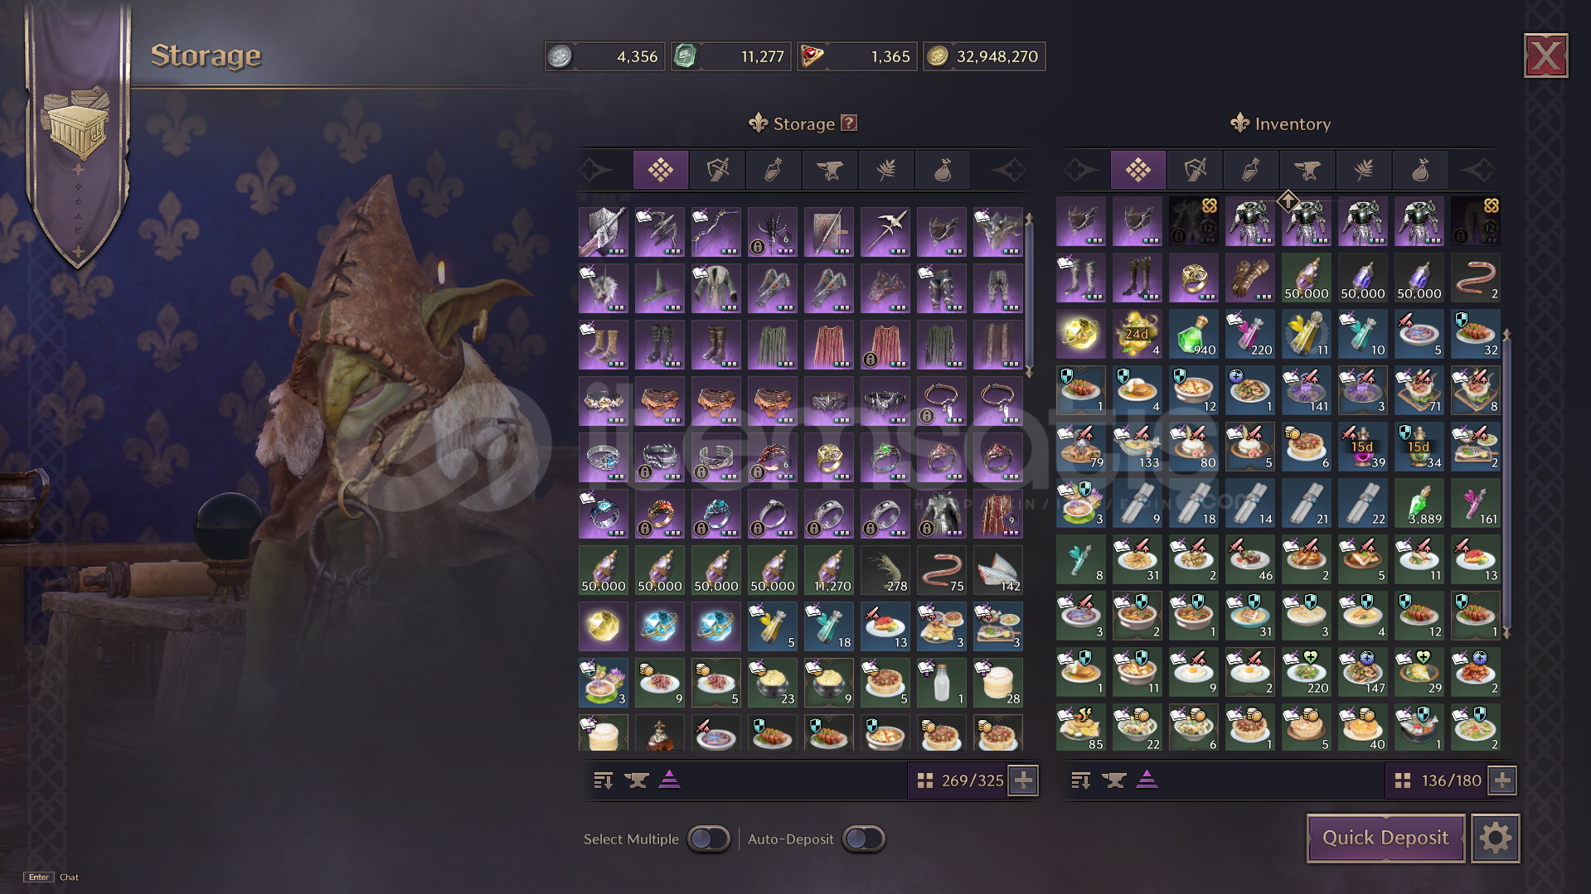Click the Quick Deposit button
The width and height of the screenshot is (1591, 894).
tap(1385, 838)
